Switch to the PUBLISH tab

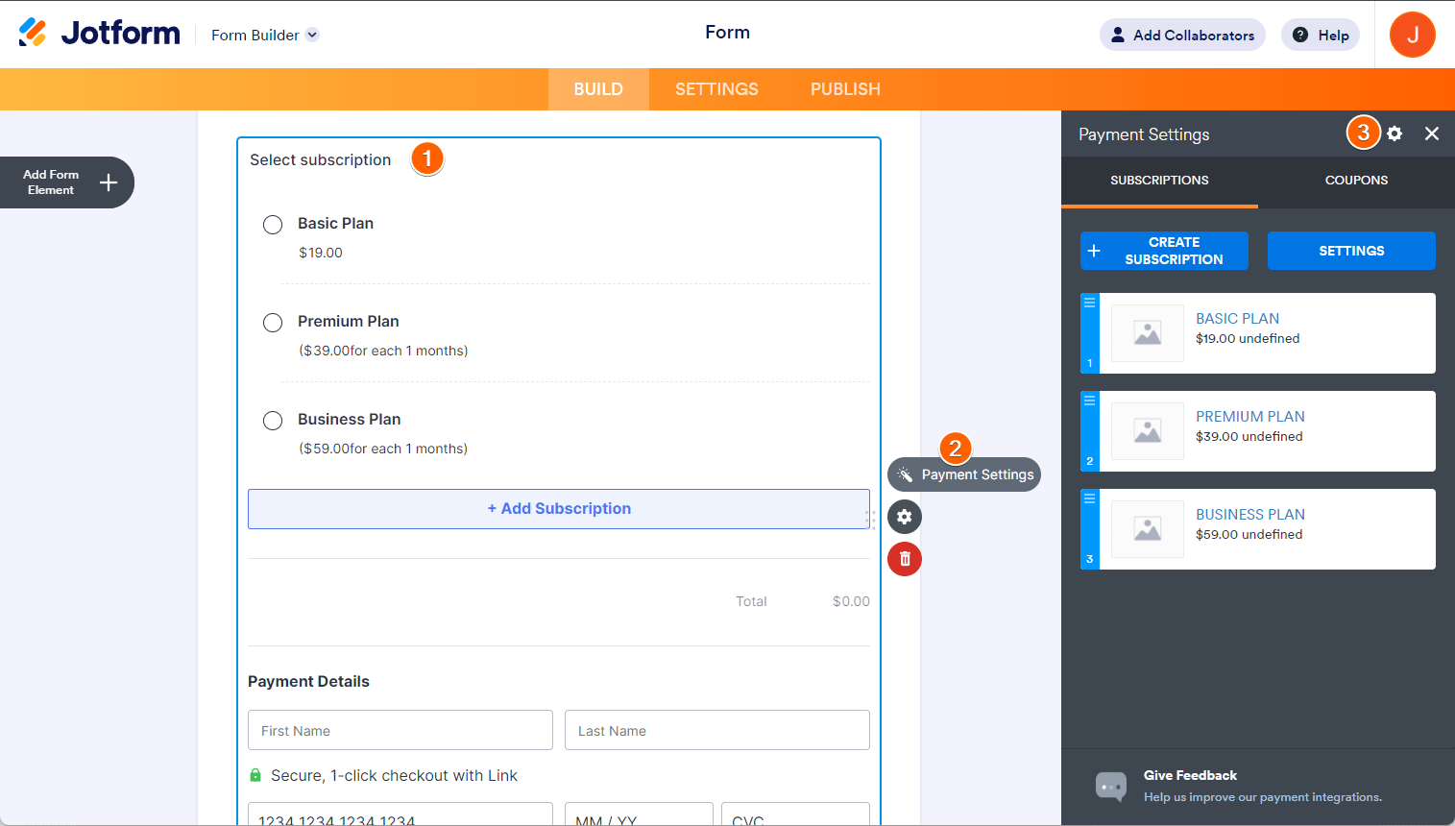tap(845, 89)
